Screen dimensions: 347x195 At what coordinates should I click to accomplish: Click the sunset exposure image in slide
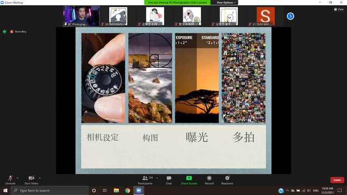(x=197, y=78)
